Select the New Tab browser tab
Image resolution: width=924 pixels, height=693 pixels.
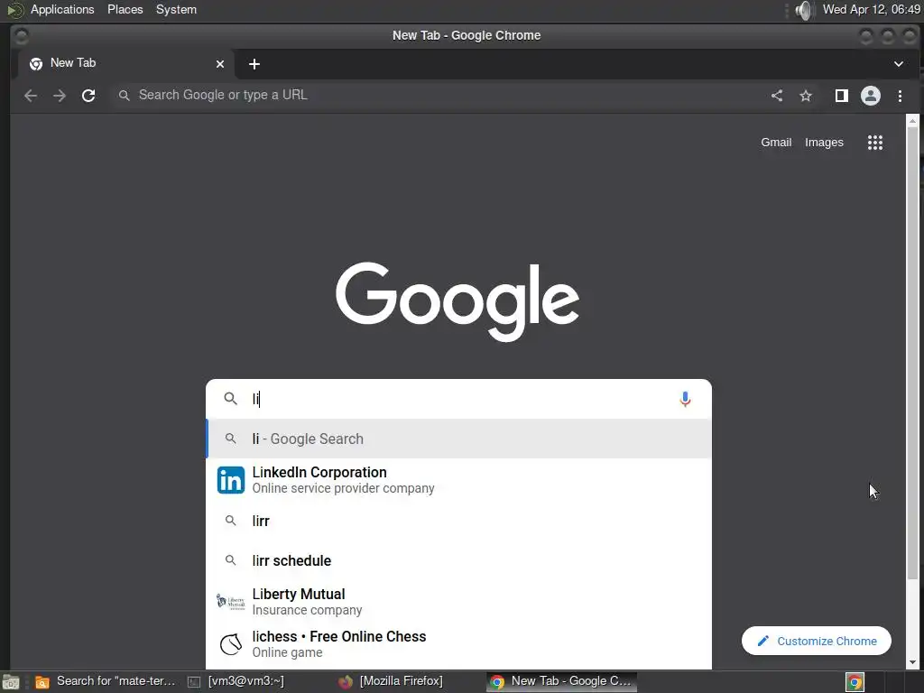click(x=126, y=64)
